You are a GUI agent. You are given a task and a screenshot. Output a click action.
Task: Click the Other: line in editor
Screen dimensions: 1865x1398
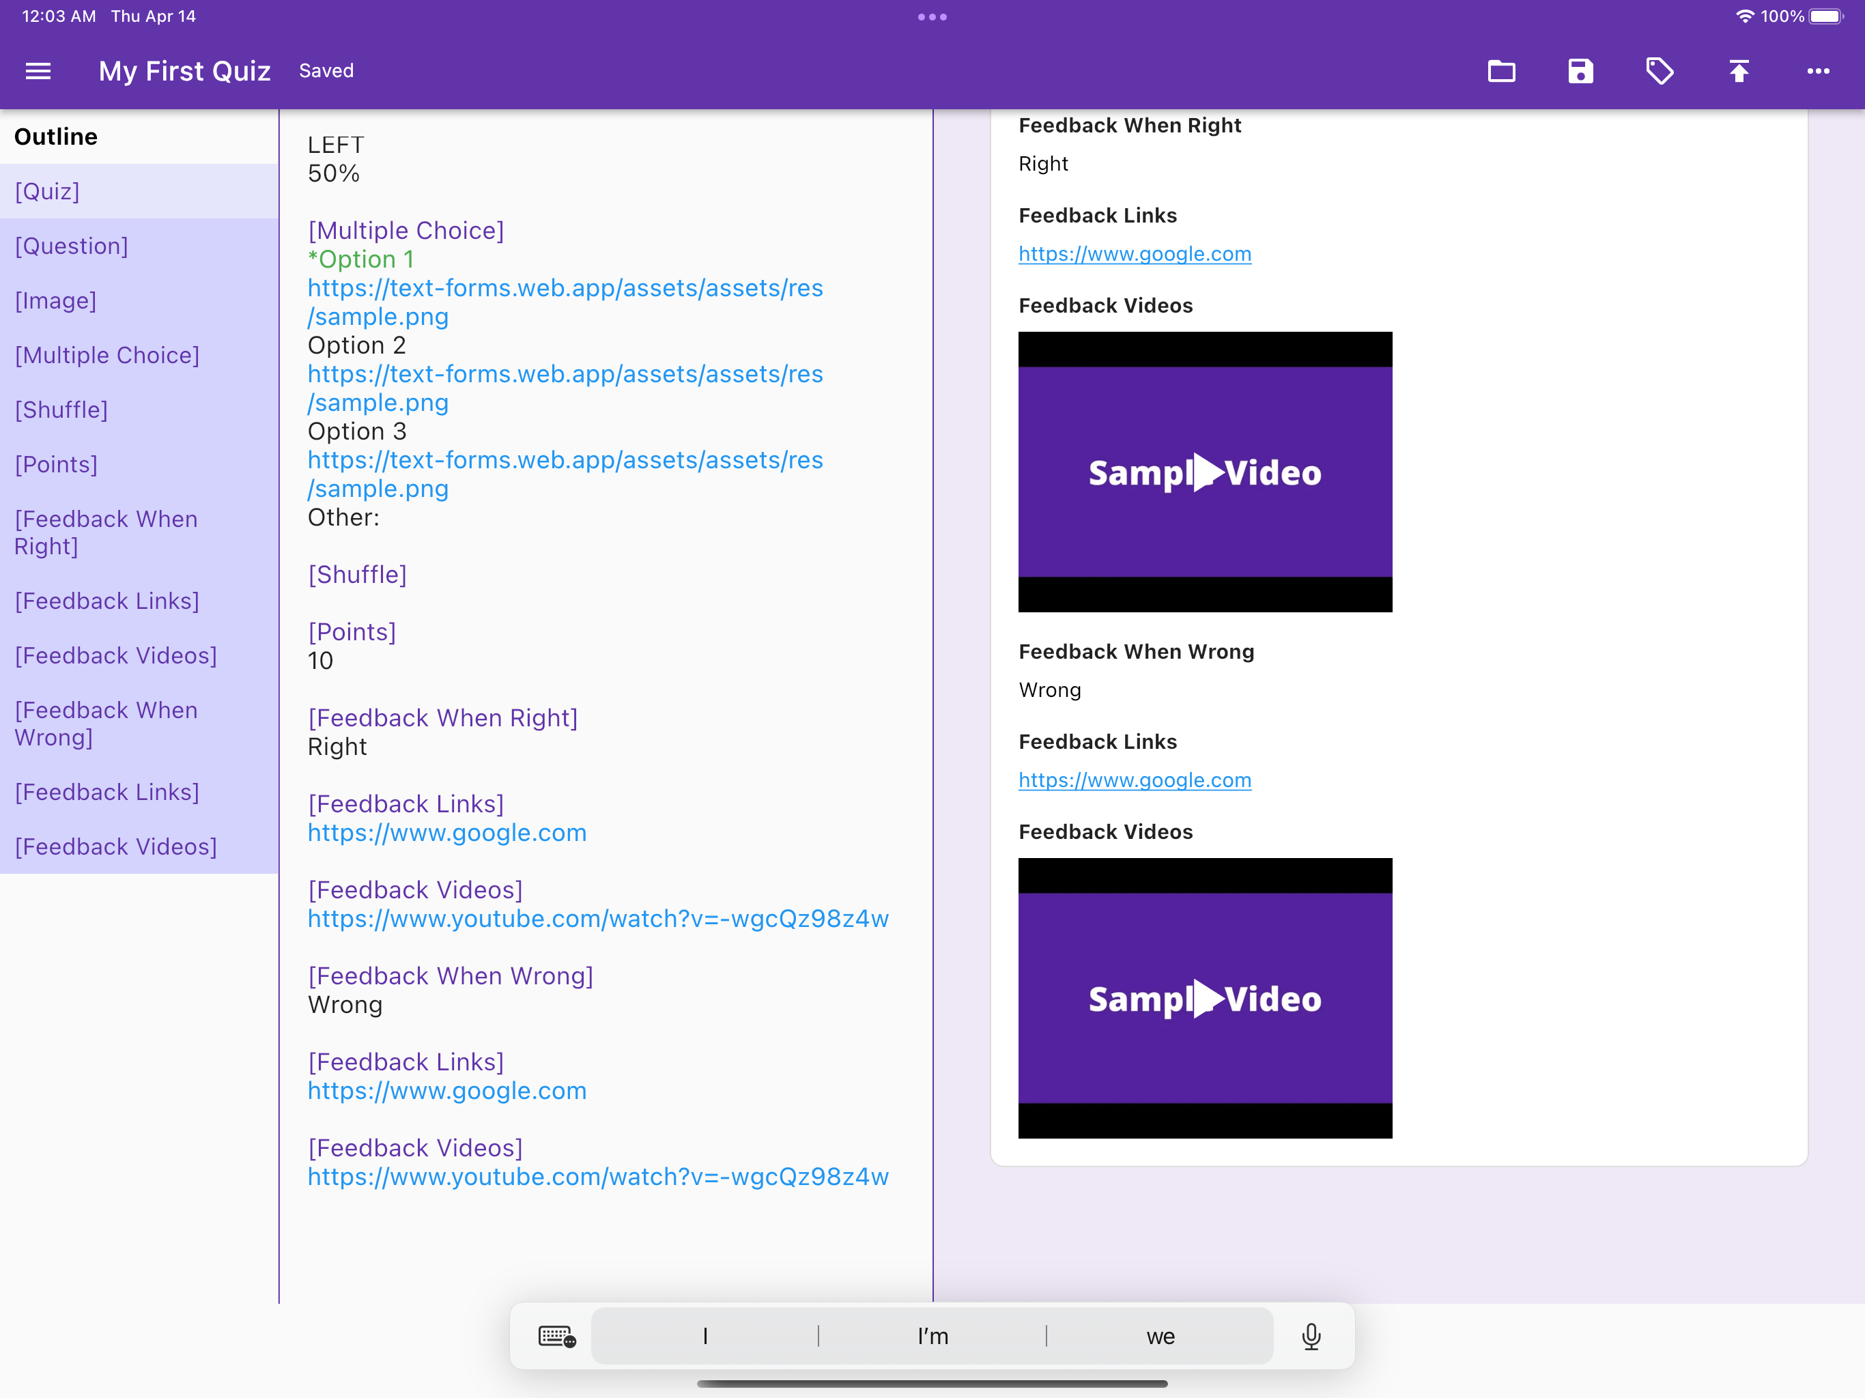pyautogui.click(x=343, y=517)
